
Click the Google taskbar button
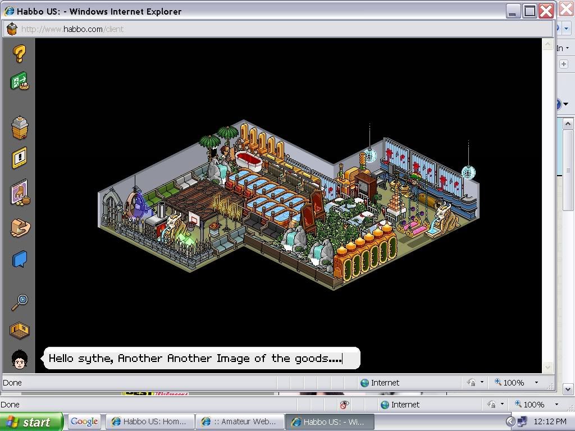coord(84,421)
